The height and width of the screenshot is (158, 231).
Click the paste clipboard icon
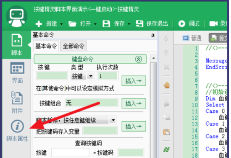coord(166,132)
